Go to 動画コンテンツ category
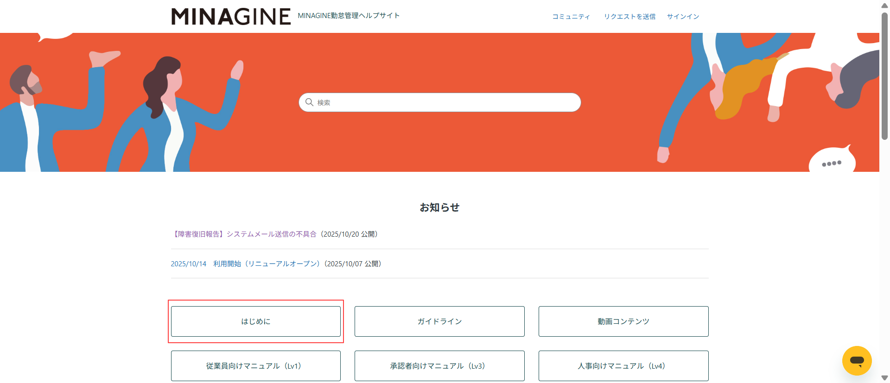This screenshot has height=383, width=890. 623,321
